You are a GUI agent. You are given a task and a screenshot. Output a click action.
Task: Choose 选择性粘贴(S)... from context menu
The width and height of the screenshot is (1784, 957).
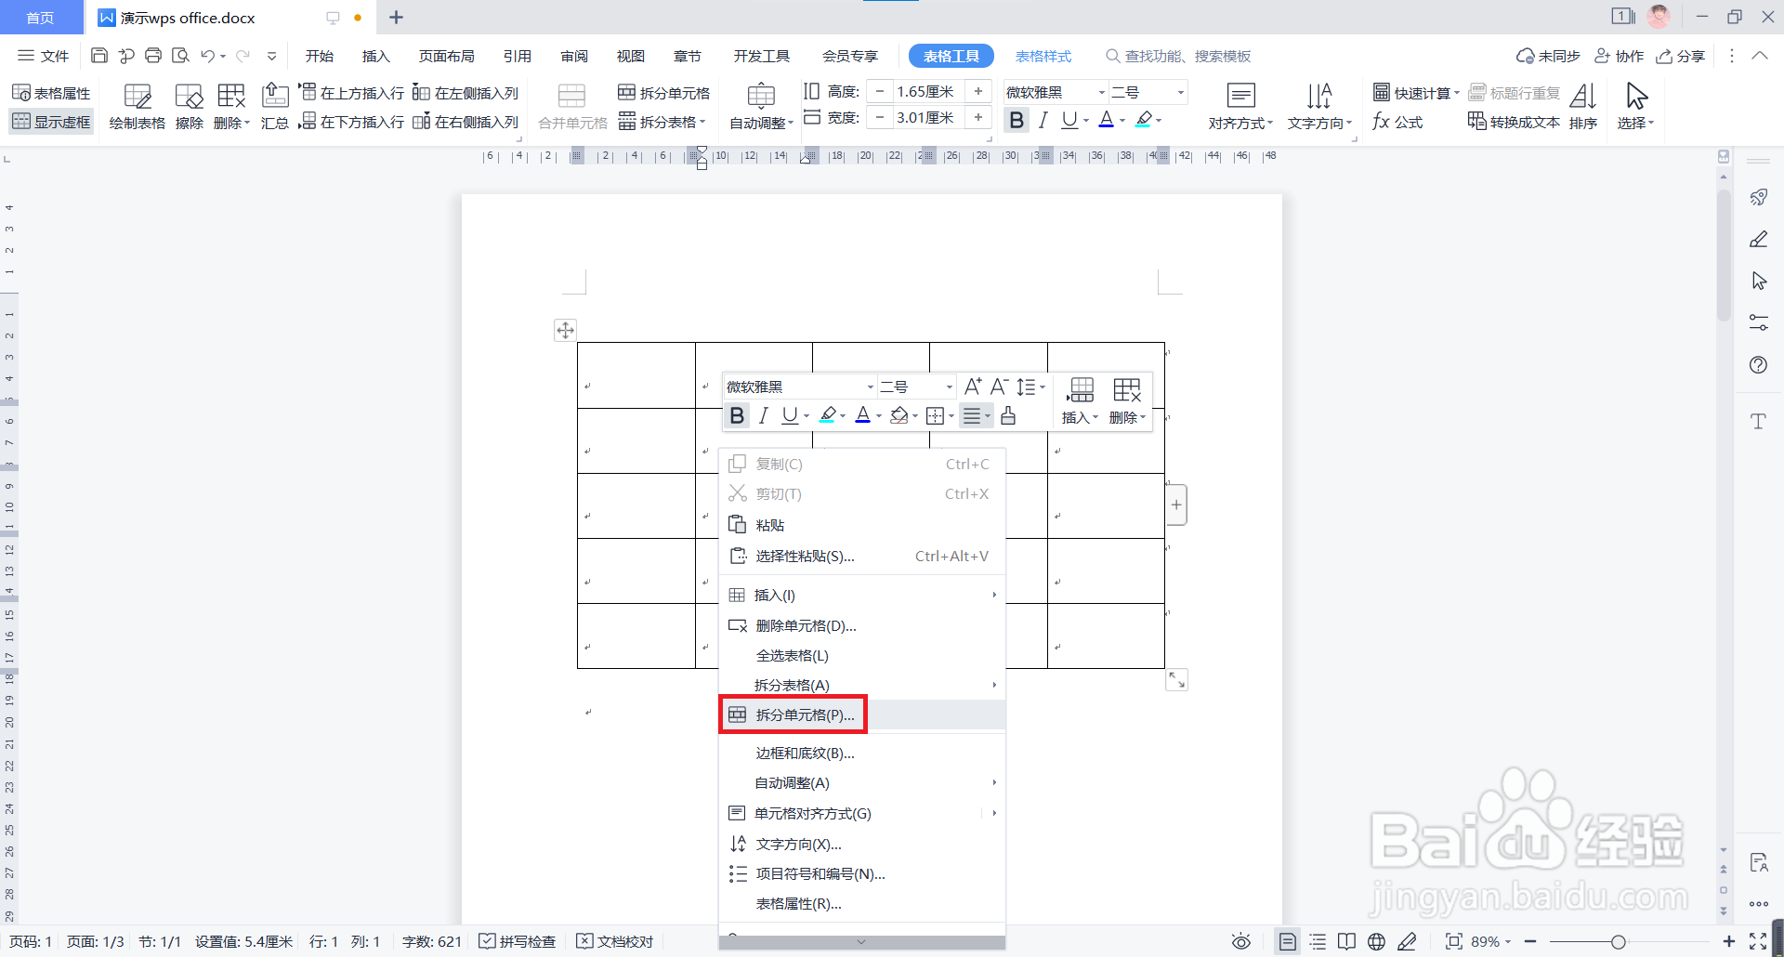[862, 556]
